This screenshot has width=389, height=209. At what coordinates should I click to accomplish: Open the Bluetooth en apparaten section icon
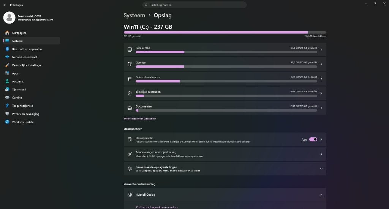point(7,49)
